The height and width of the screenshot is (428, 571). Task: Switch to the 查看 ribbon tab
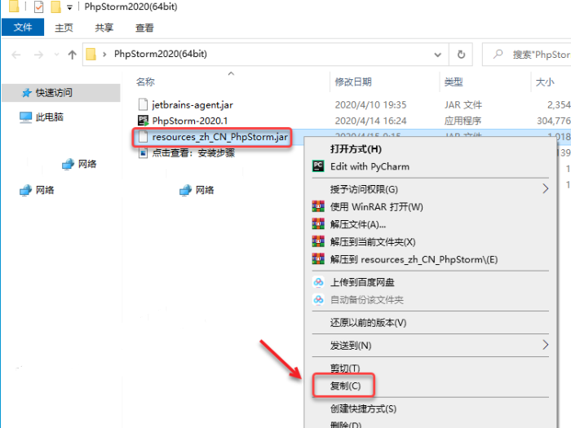point(144,28)
